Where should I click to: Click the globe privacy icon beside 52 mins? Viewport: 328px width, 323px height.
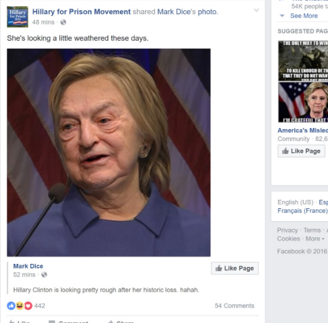pyautogui.click(x=44, y=275)
